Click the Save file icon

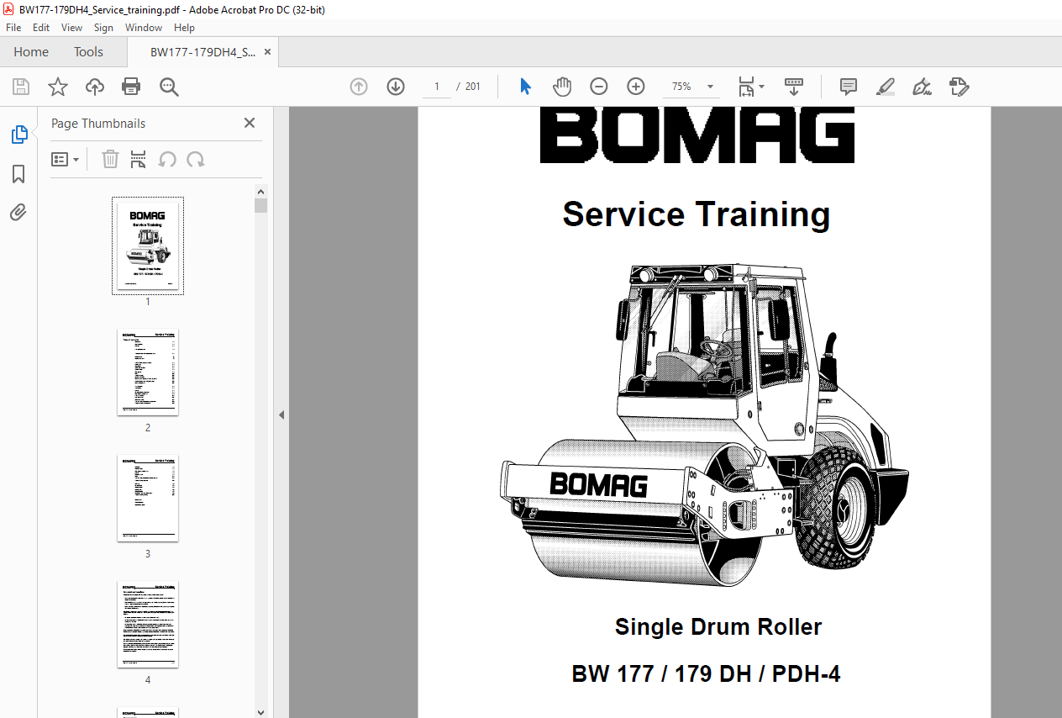pos(21,87)
